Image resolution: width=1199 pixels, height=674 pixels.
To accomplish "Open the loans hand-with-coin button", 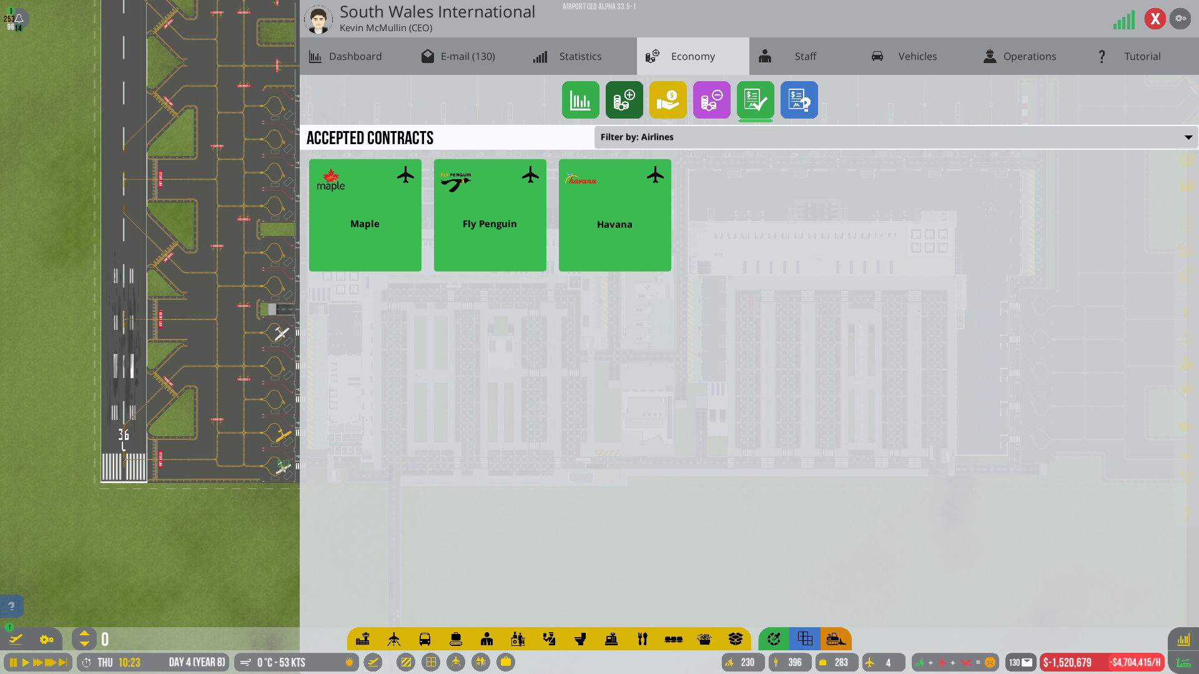I will coord(668,100).
